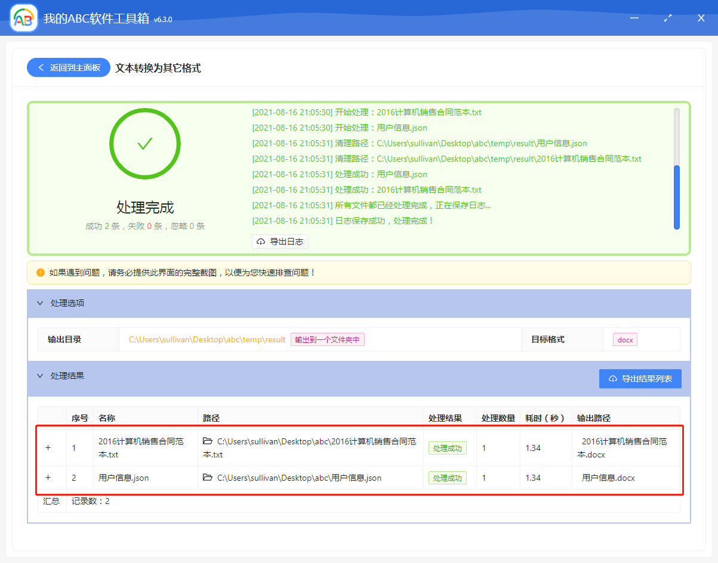Screen dimensions: 718x563
Task: Click the ABC toolbox logo icon
Action: [x=23, y=18]
